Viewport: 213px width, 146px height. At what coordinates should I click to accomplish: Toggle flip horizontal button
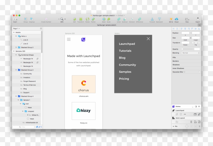pyautogui.click(x=194, y=43)
